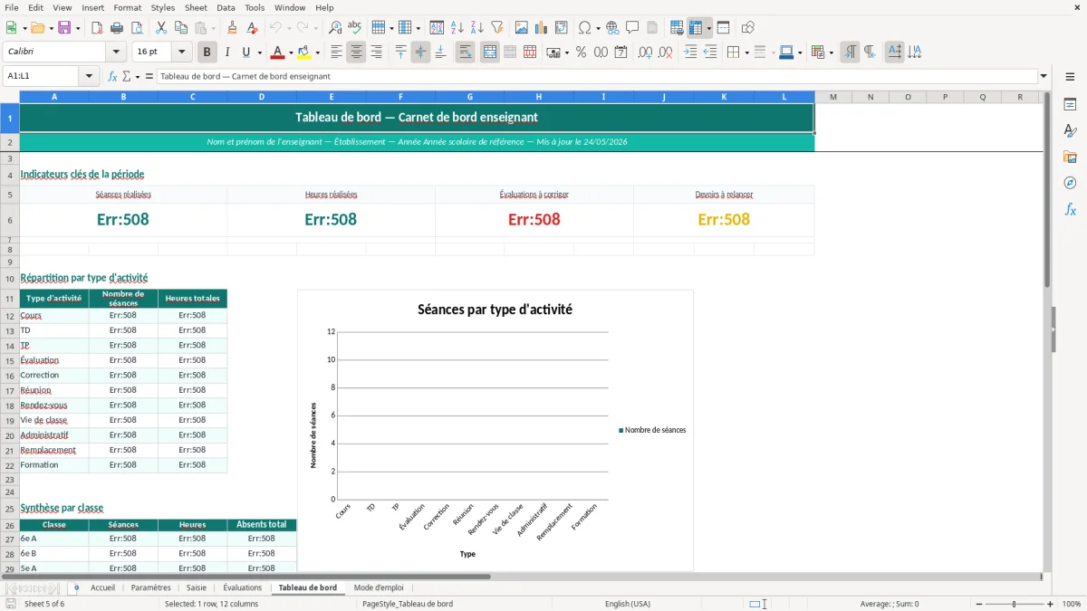Switch to the Paramètres sheet tab

[x=150, y=587]
